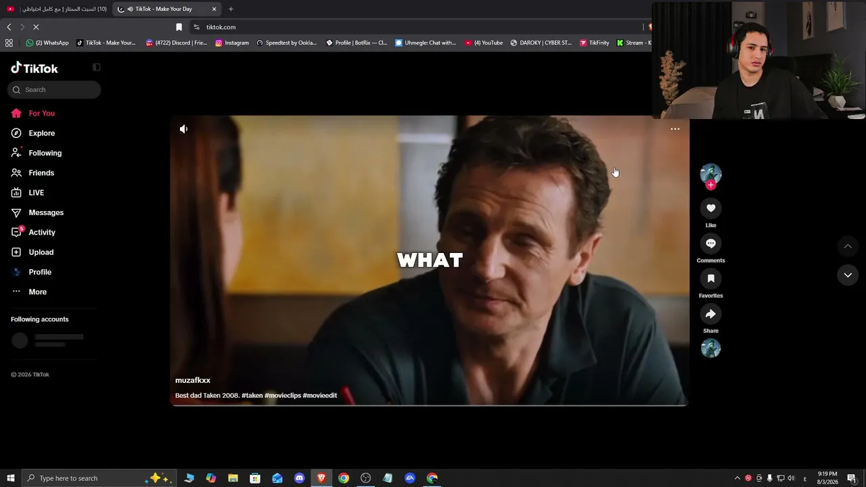
Task: Open the TikTok bookmark in bookmarks bar
Action: [x=106, y=43]
